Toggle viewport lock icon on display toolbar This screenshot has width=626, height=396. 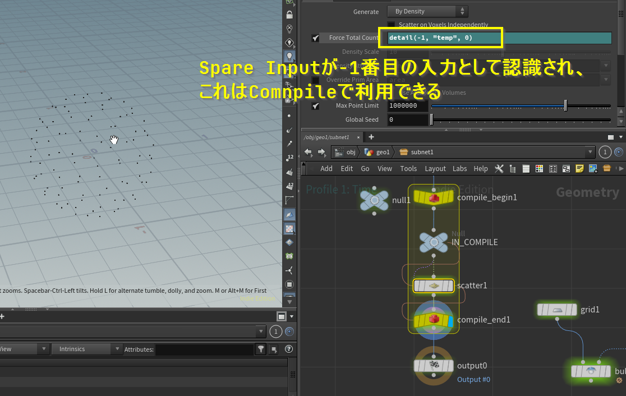point(289,15)
